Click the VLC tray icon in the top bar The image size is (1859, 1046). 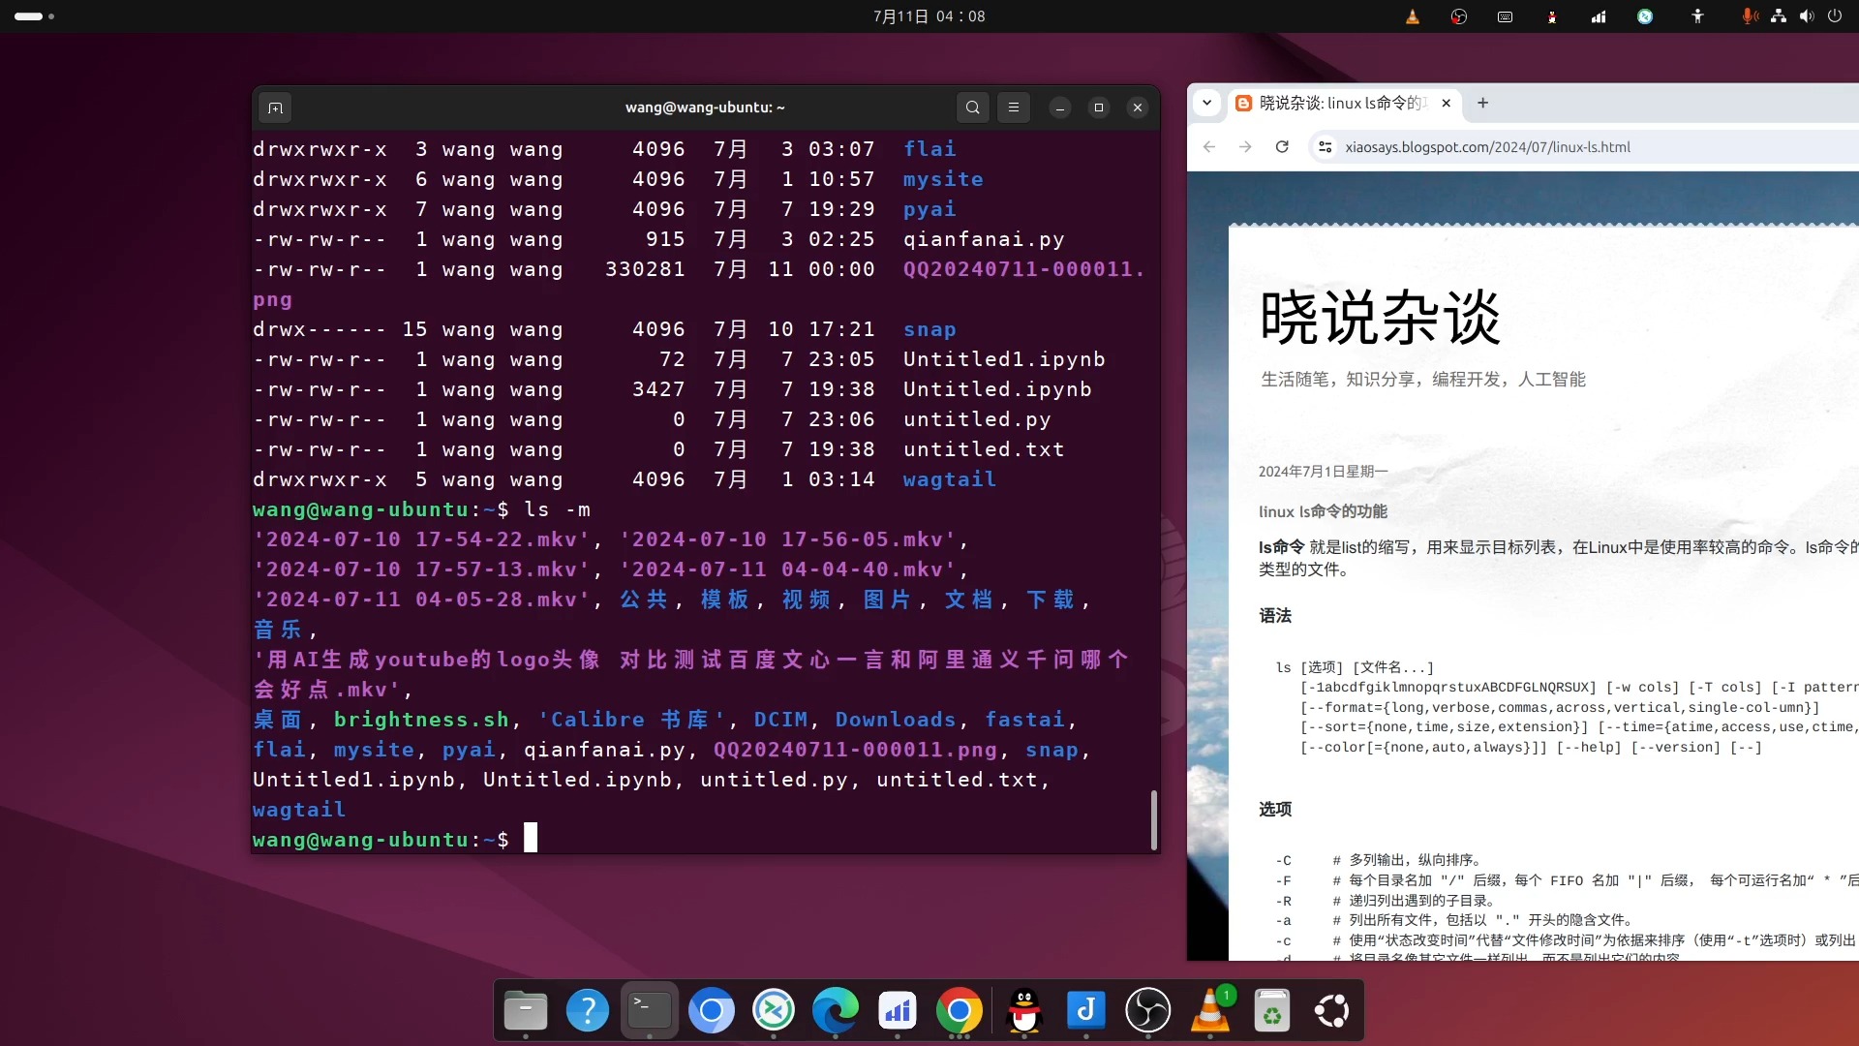click(x=1412, y=16)
